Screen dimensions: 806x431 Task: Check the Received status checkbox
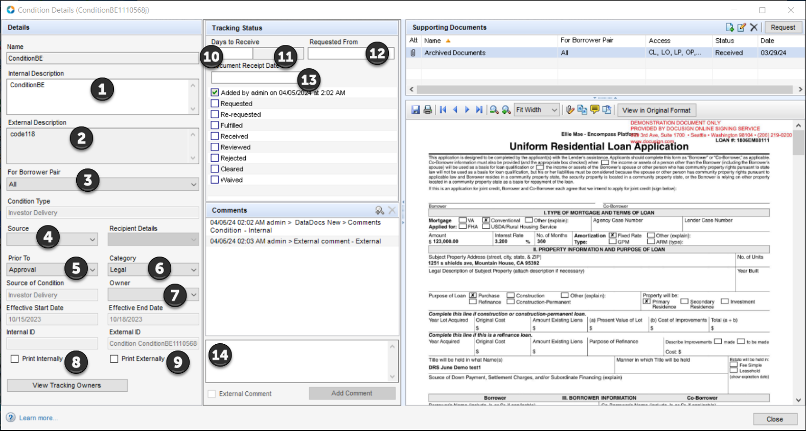pyautogui.click(x=215, y=136)
